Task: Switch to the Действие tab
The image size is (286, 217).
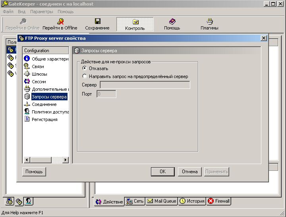Action: (109, 201)
